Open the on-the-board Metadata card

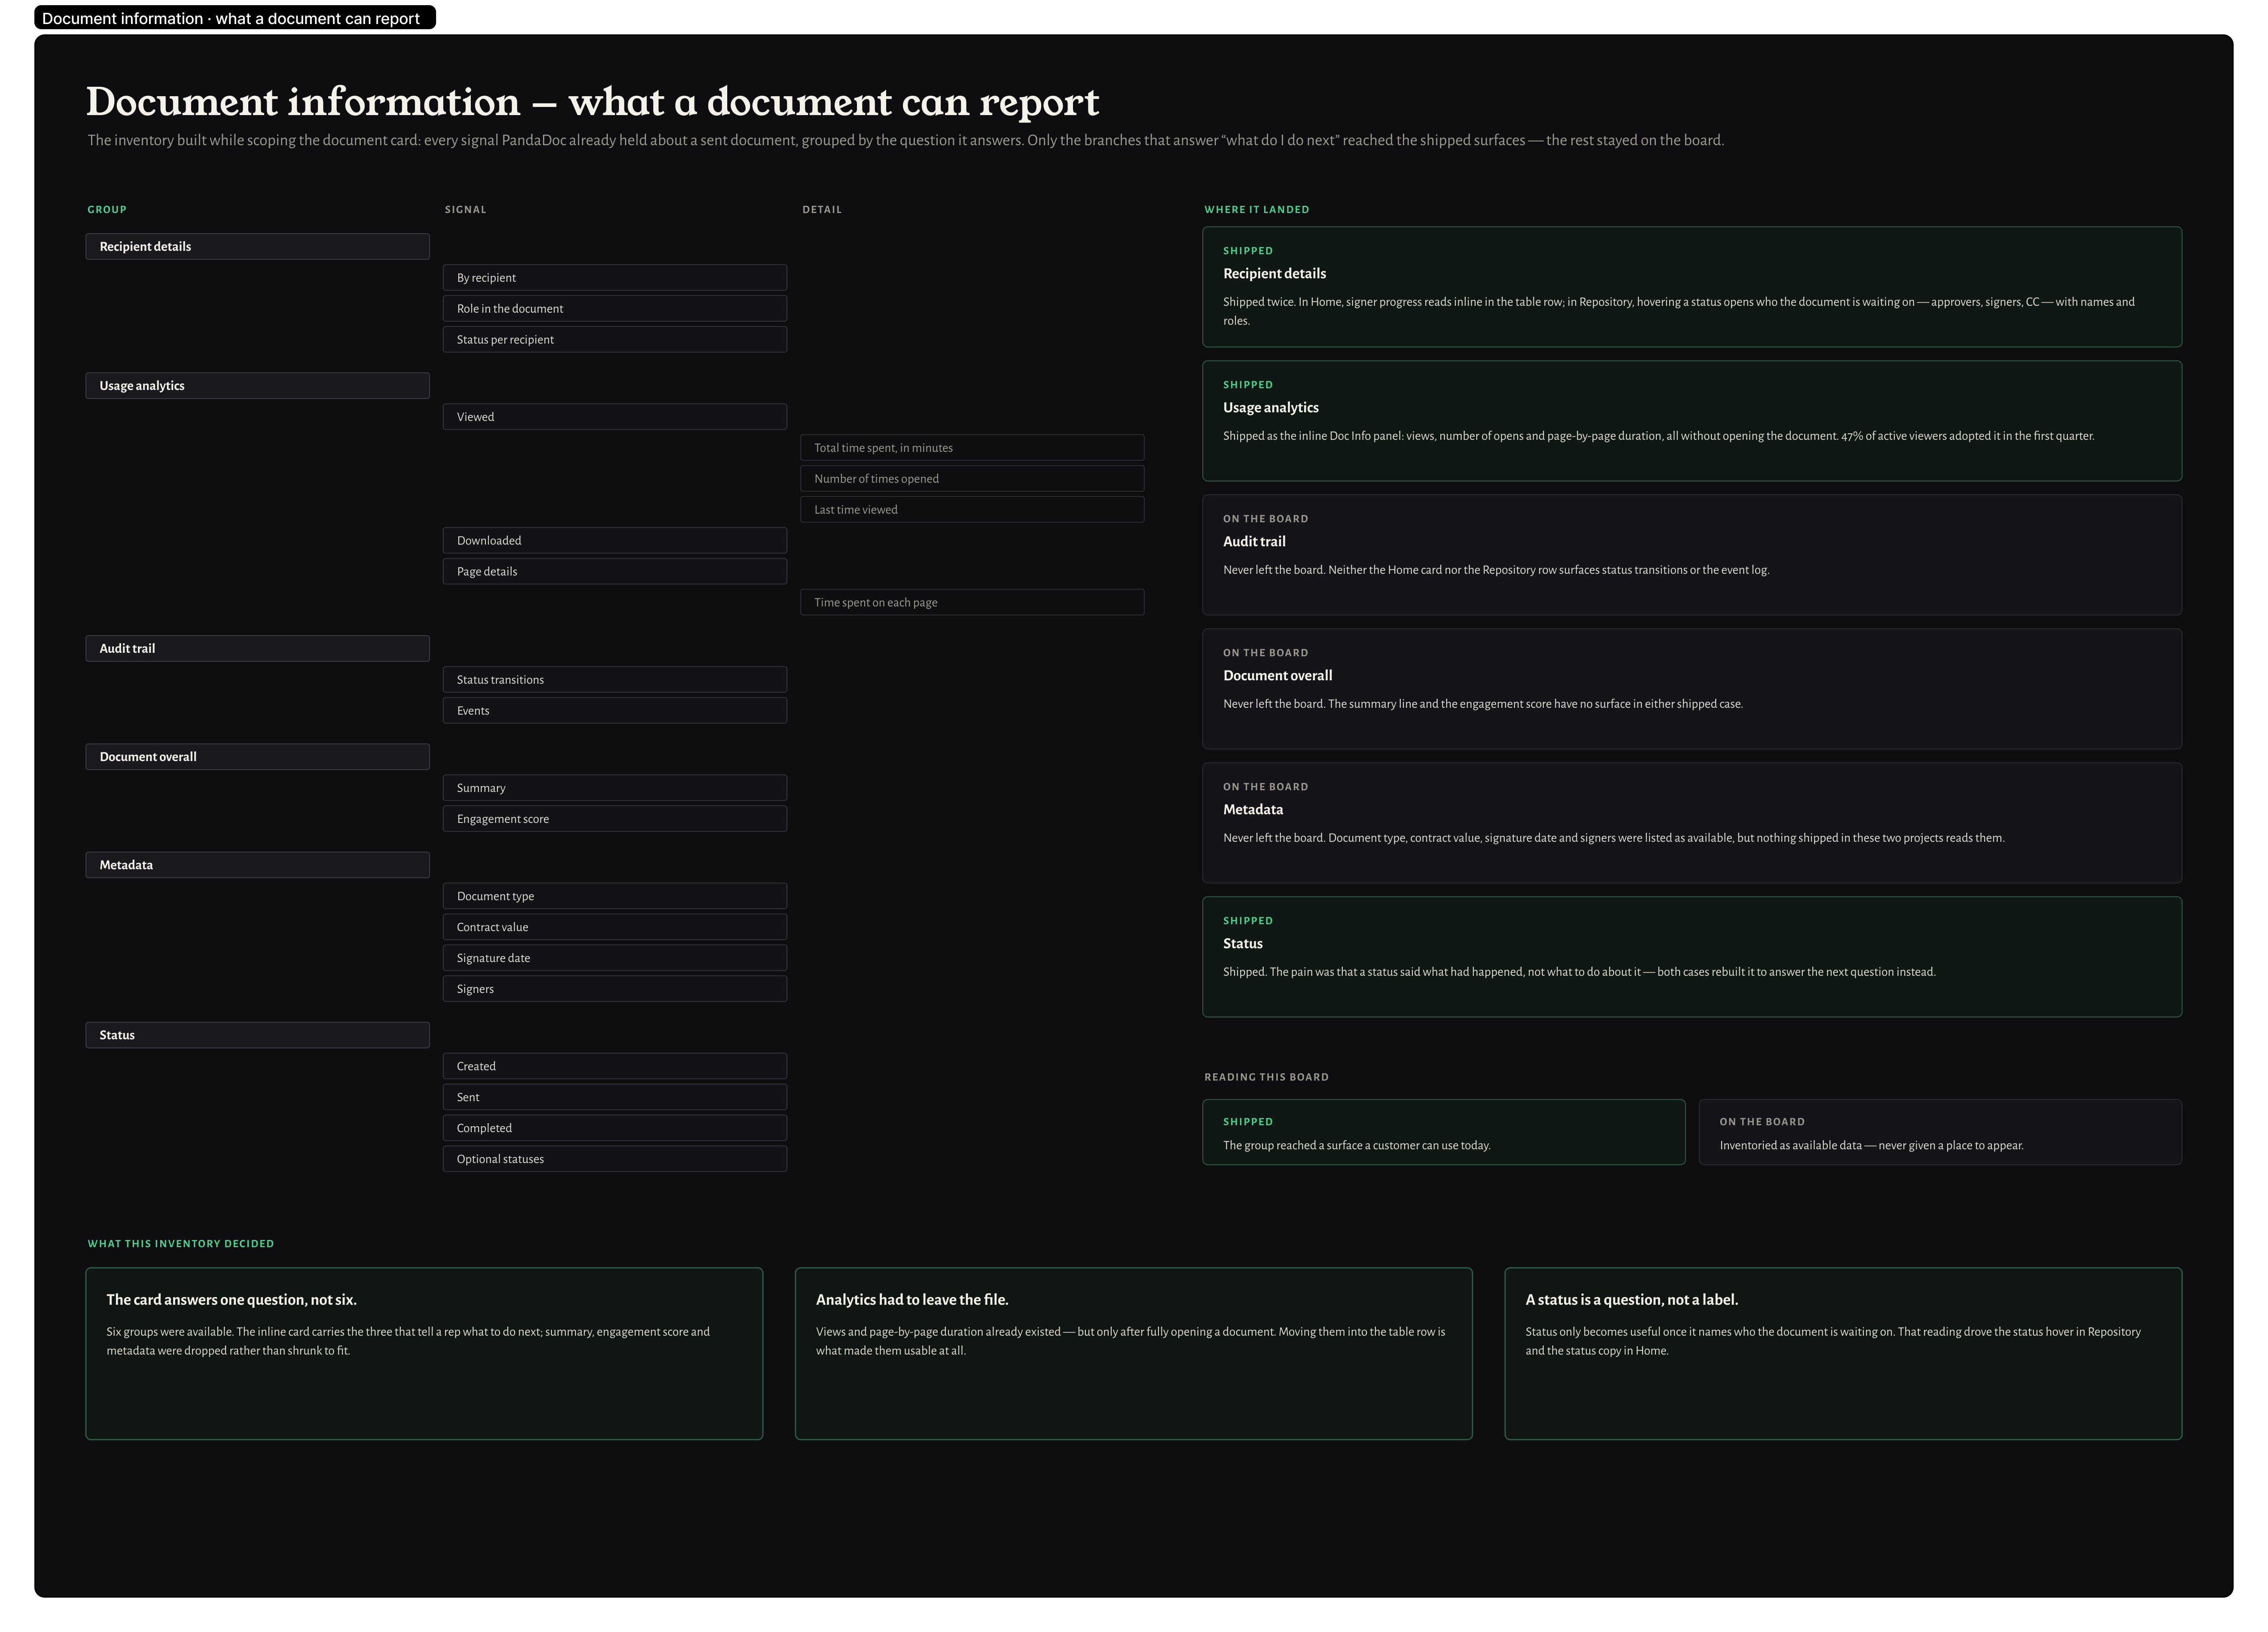(1691, 823)
